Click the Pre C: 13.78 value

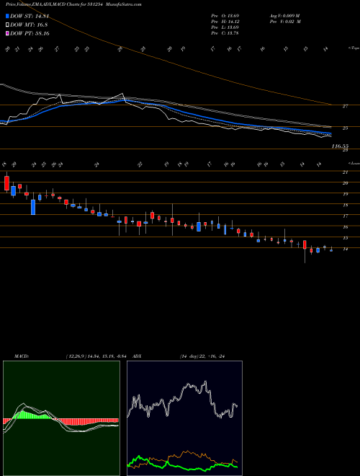click(x=225, y=32)
